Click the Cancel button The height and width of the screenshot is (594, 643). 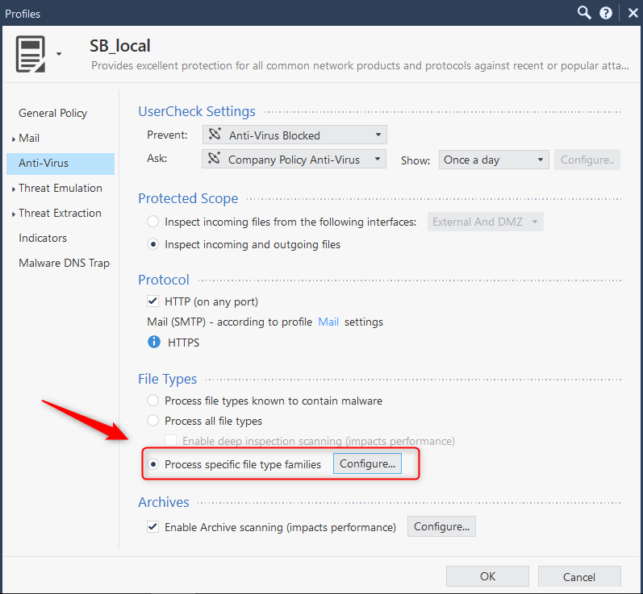[579, 576]
